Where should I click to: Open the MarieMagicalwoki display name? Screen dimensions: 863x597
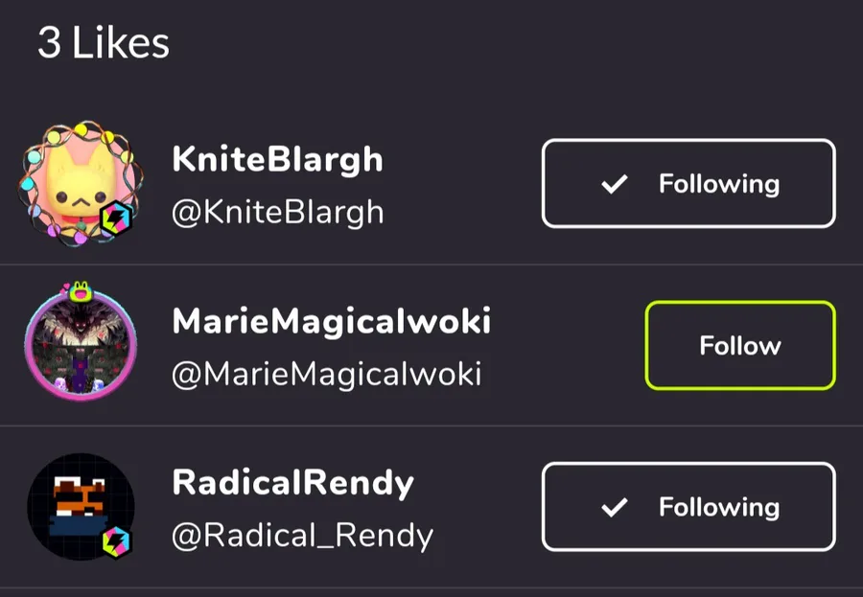click(332, 322)
